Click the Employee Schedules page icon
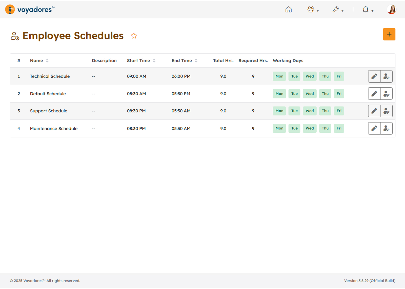This screenshot has height=289, width=405. (x=15, y=36)
